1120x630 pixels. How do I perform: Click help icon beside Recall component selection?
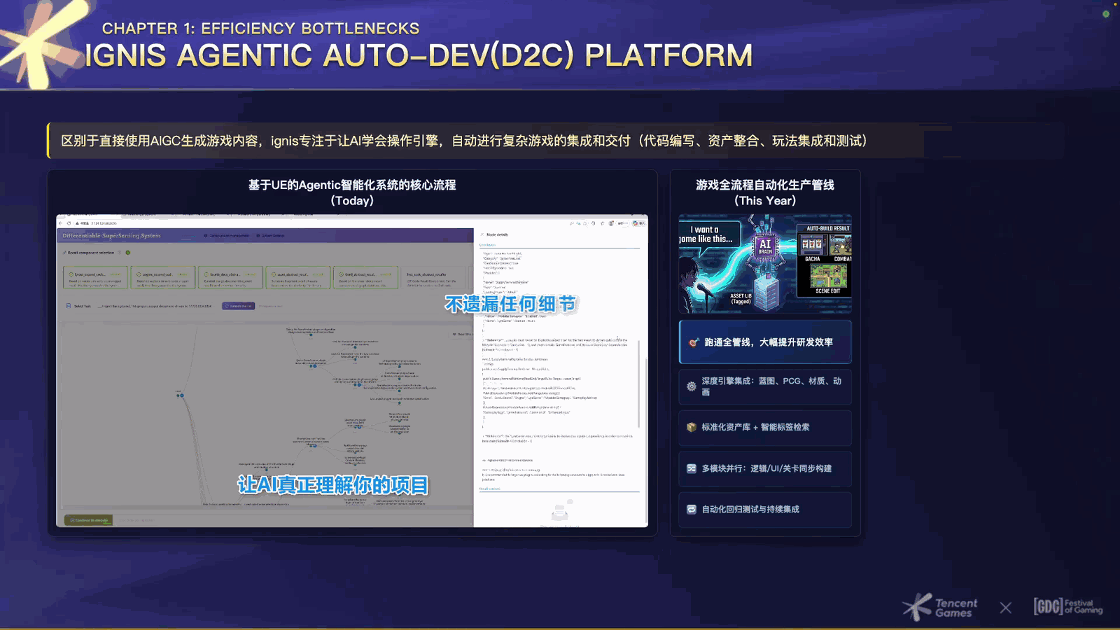pos(120,253)
